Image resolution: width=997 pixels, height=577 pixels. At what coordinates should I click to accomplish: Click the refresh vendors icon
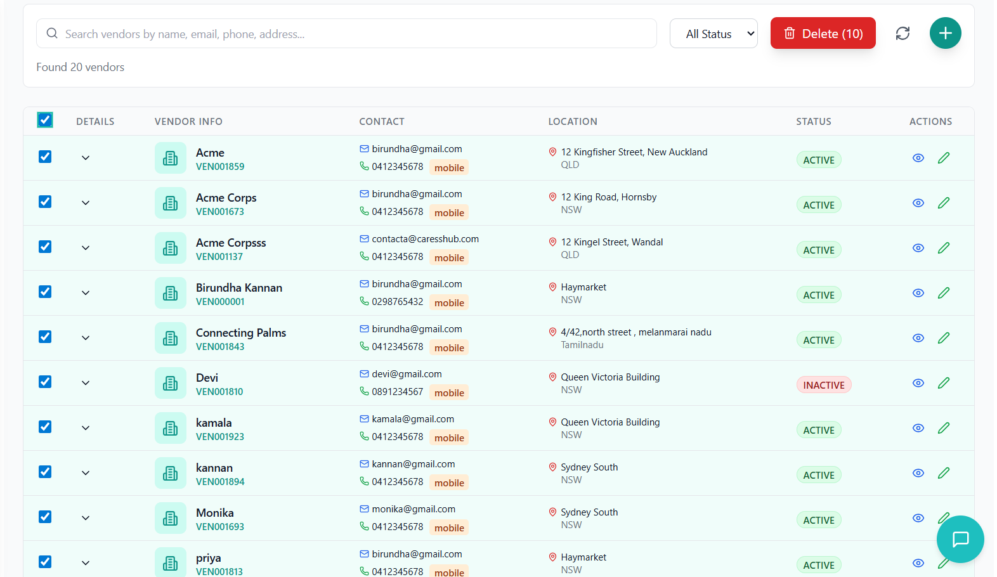903,34
